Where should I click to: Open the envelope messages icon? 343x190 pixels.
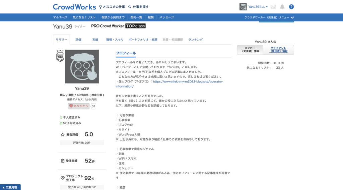coord(273,7)
